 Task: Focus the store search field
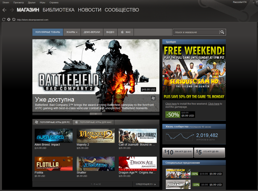click(197, 32)
